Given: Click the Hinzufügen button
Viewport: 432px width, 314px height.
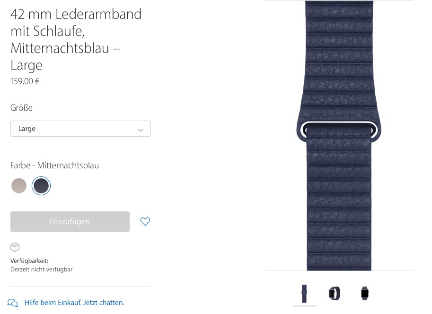Looking at the screenshot, I should (70, 221).
